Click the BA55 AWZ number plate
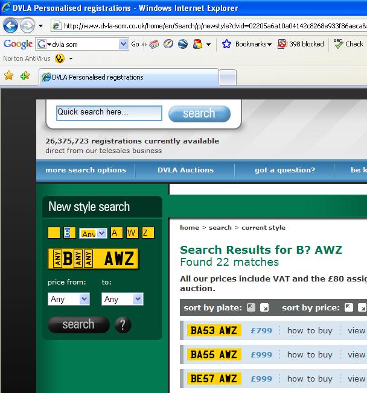367x393 pixels. click(x=214, y=354)
